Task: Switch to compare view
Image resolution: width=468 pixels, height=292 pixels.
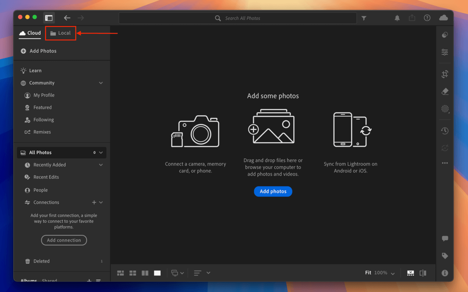Action: point(145,273)
